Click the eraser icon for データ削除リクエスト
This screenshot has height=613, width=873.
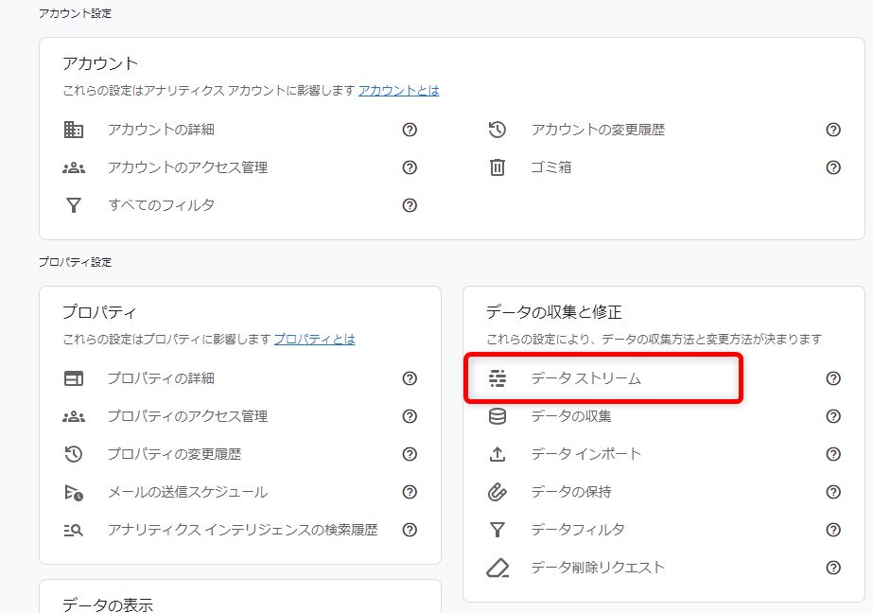tap(498, 568)
